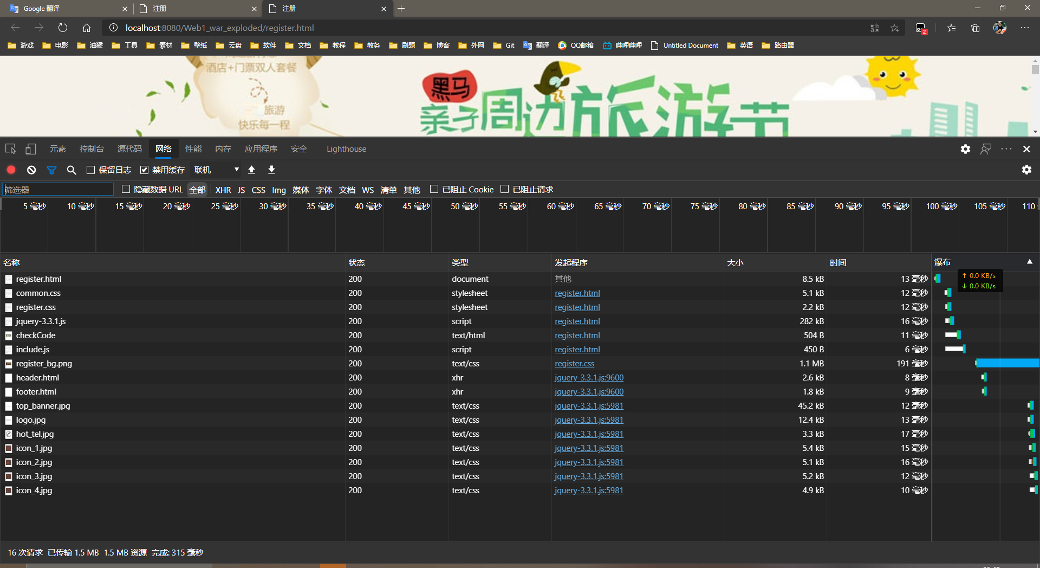Activate the inspect element tool
1040x568 pixels.
click(x=10, y=149)
